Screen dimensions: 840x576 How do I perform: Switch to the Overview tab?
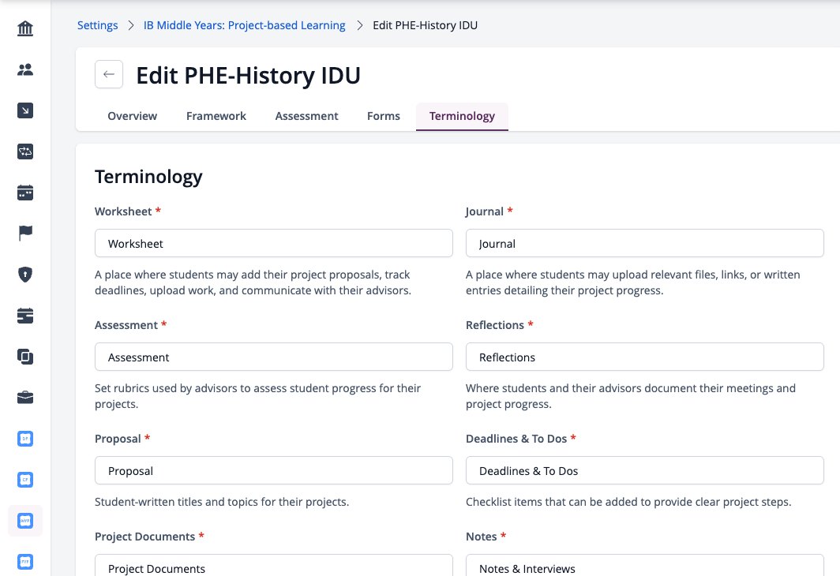[133, 116]
